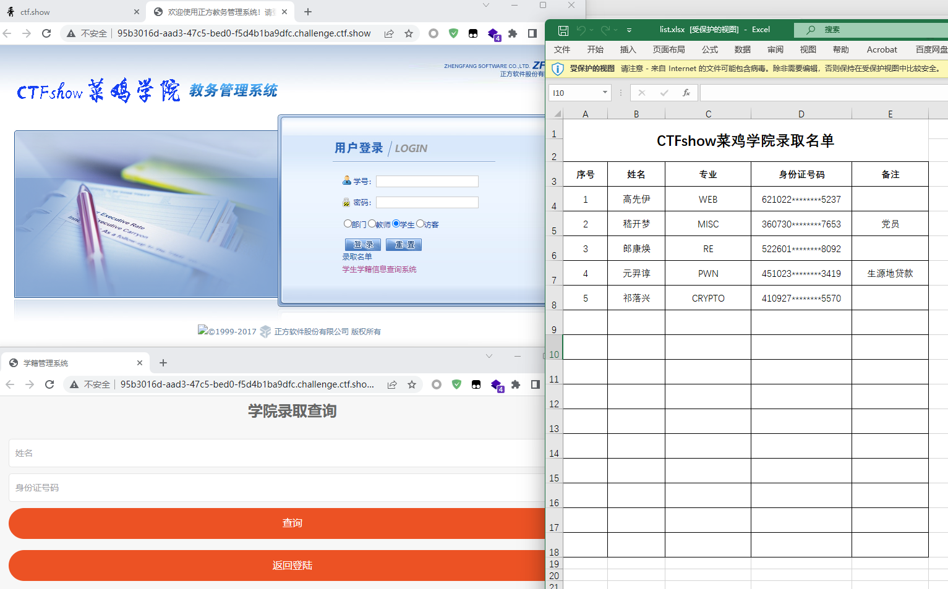This screenshot has height=589, width=948.
Task: Click 学号 input field
Action: (427, 181)
